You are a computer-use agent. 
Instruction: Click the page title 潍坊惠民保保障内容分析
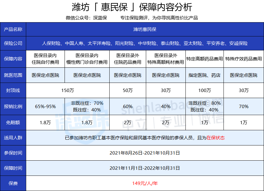[132, 7]
